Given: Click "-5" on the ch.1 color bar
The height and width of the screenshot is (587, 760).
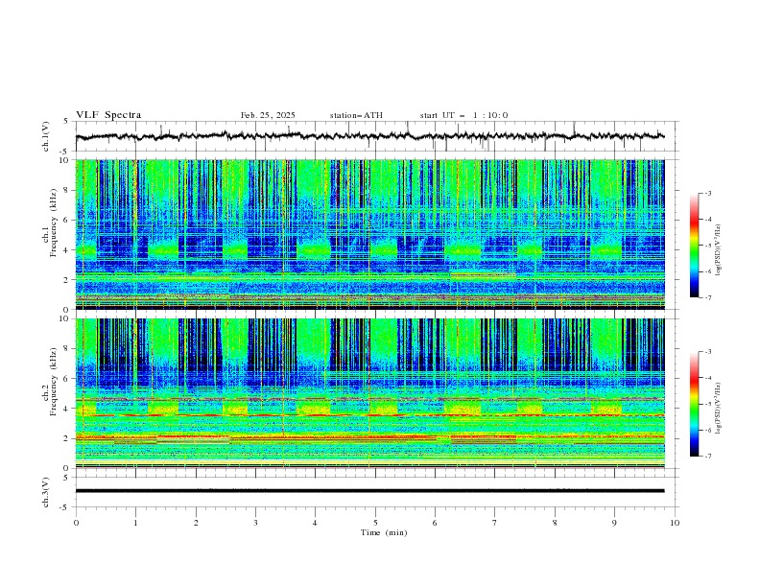Looking at the screenshot, I should [x=707, y=246].
